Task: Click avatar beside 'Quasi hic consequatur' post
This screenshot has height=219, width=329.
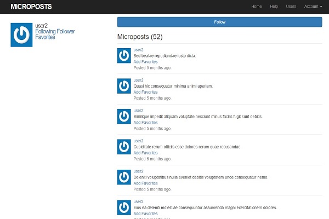Action: (124, 86)
